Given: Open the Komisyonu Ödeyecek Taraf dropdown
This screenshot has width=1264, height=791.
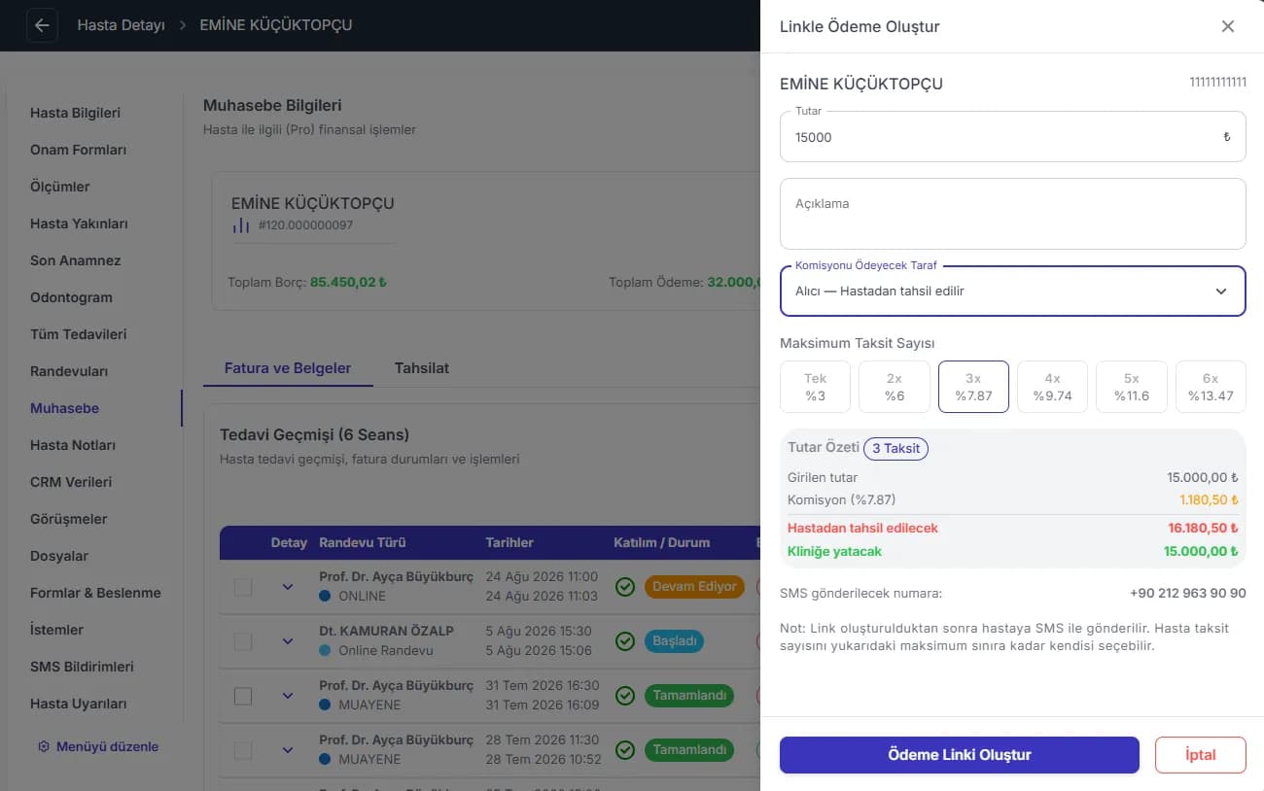Looking at the screenshot, I should (1012, 291).
